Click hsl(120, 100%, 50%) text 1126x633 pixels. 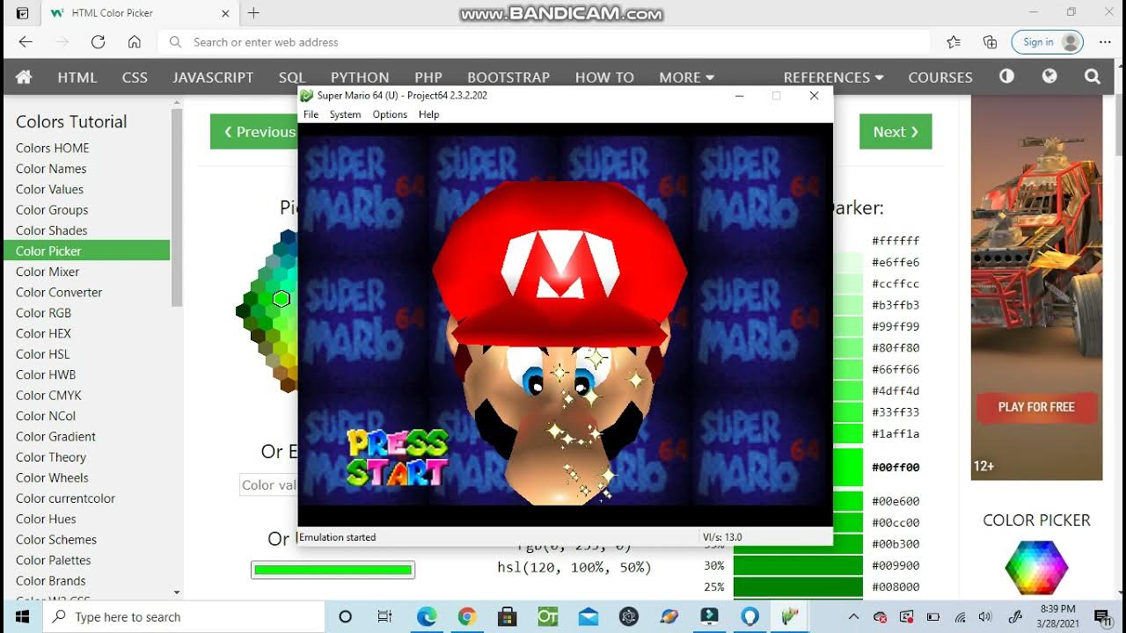click(x=574, y=567)
